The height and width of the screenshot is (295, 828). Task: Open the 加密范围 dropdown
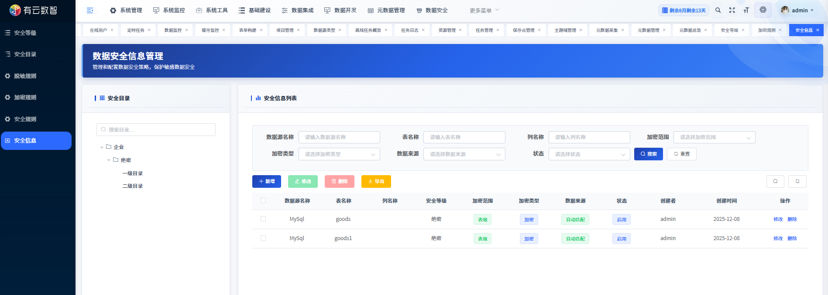714,137
